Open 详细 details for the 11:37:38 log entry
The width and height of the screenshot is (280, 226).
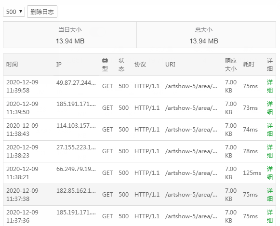pyautogui.click(x=270, y=195)
